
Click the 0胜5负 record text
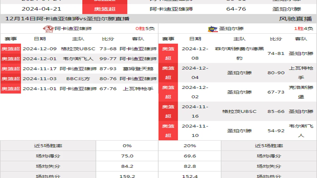pos(145,28)
